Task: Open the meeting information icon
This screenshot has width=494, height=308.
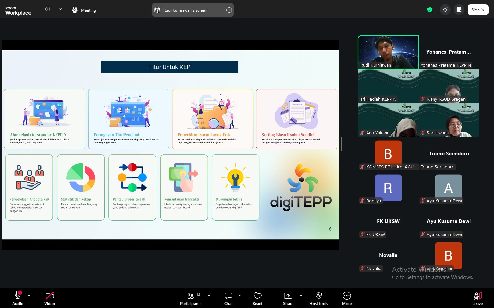Action: pyautogui.click(x=48, y=9)
